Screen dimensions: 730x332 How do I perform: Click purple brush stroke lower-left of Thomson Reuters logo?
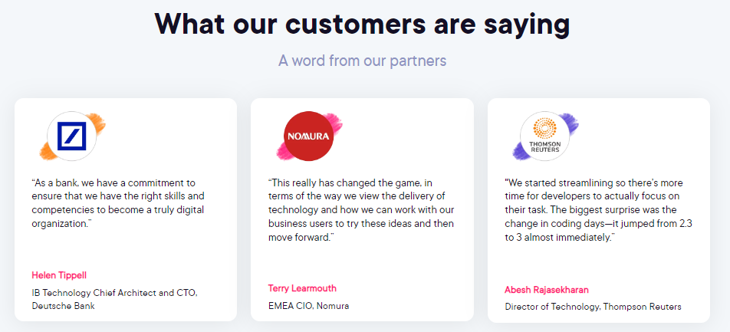pos(518,153)
